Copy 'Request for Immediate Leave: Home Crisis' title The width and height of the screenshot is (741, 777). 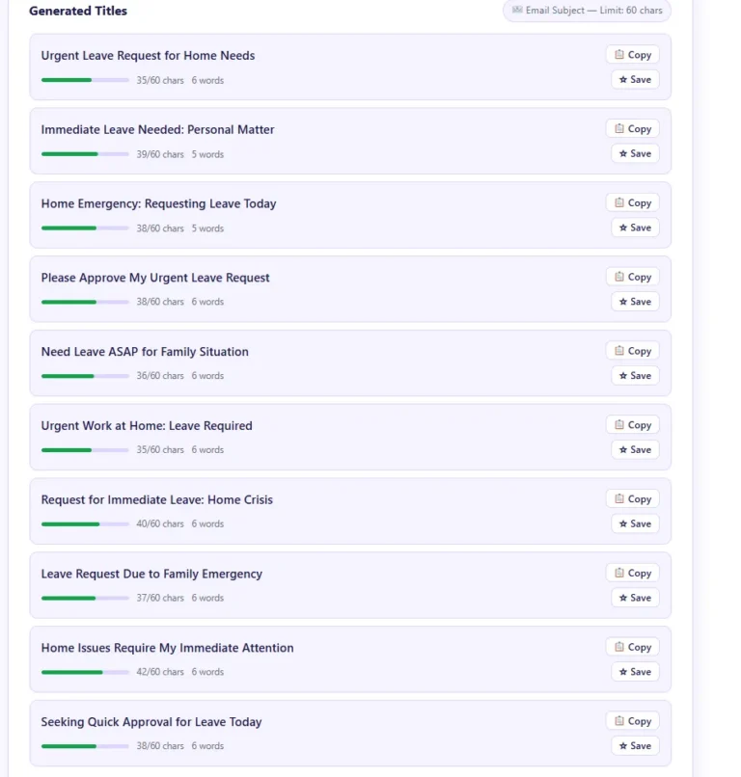(633, 499)
